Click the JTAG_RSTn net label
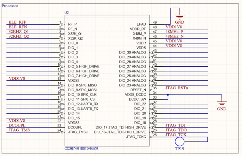The width and height of the screenshot is (242, 156). point(177,88)
